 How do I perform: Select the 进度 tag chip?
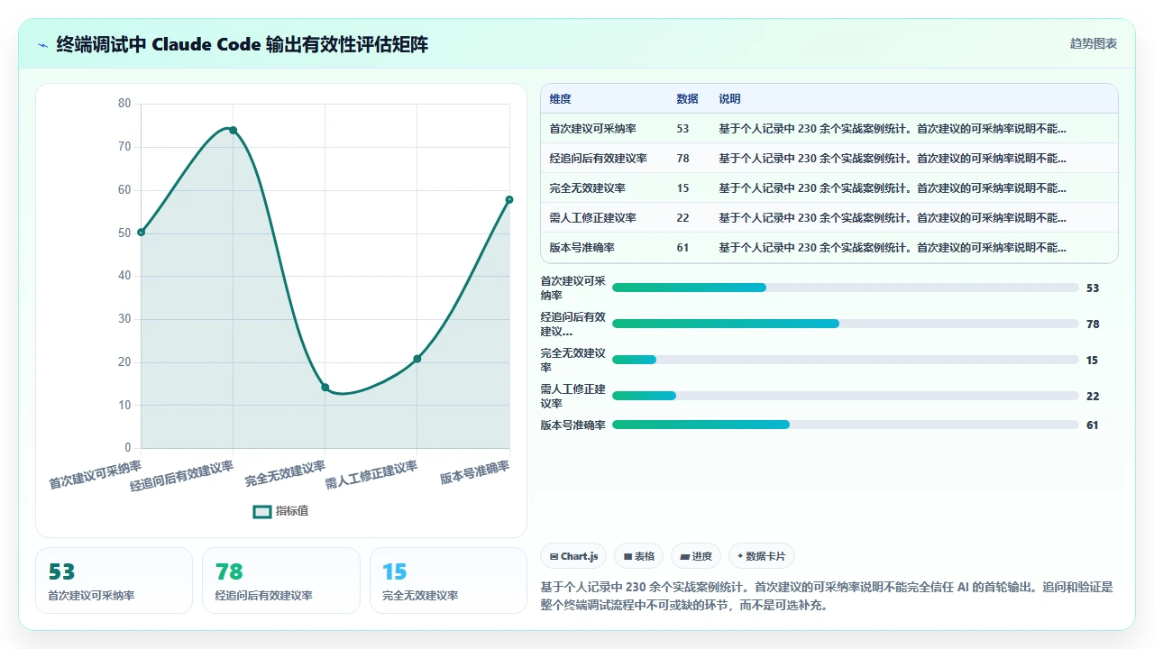pyautogui.click(x=696, y=556)
